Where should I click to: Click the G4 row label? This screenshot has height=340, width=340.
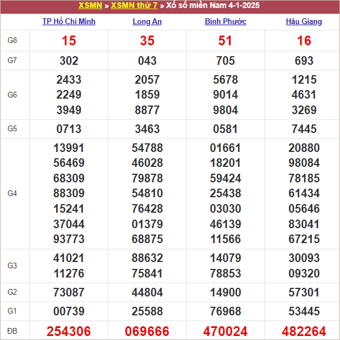(12, 193)
